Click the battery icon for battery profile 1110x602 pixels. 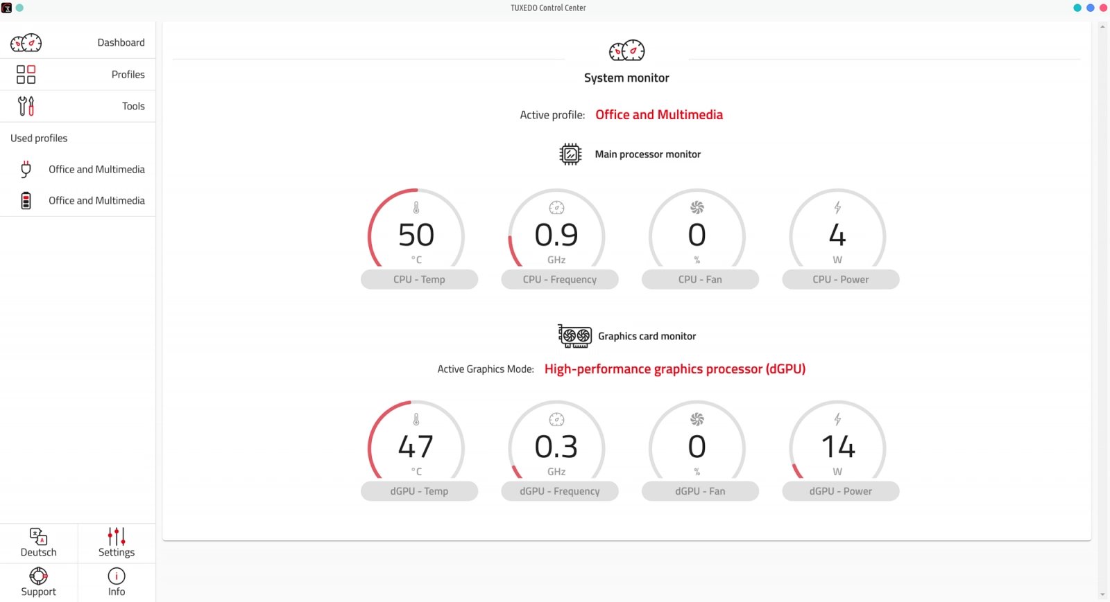26,200
